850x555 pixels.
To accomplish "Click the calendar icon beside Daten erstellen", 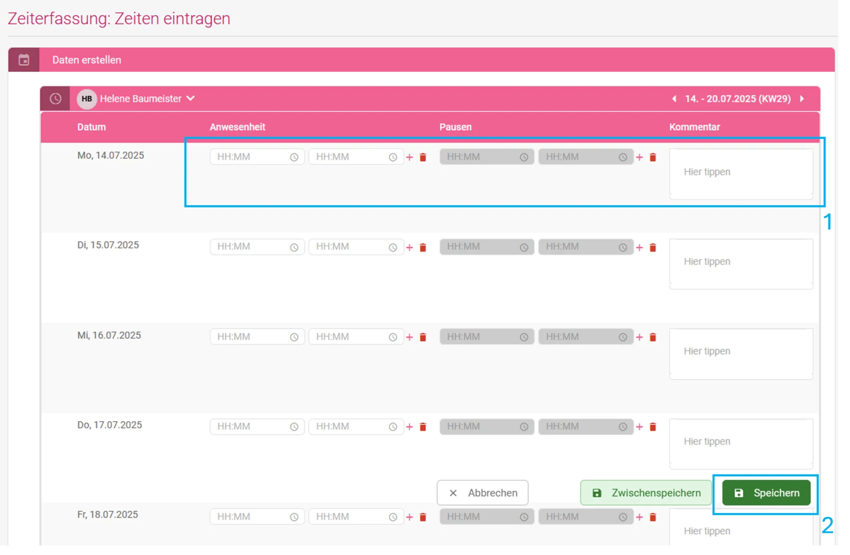I will click(x=24, y=60).
